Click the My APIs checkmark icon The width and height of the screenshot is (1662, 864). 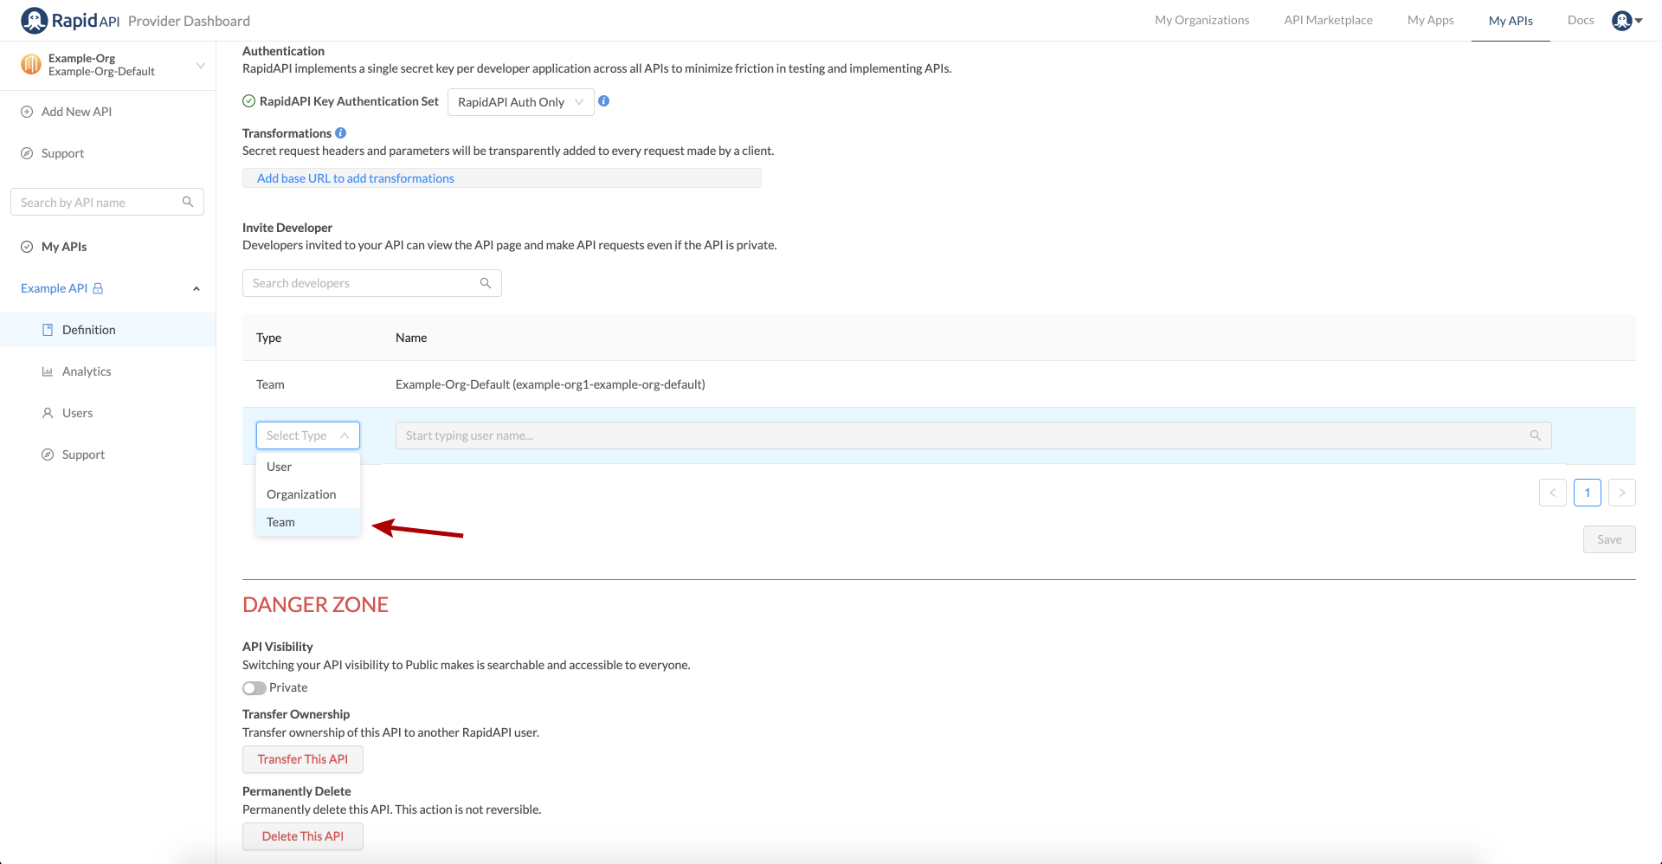point(27,247)
